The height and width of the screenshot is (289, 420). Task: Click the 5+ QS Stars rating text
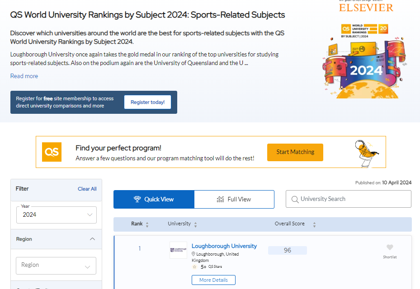tap(211, 267)
